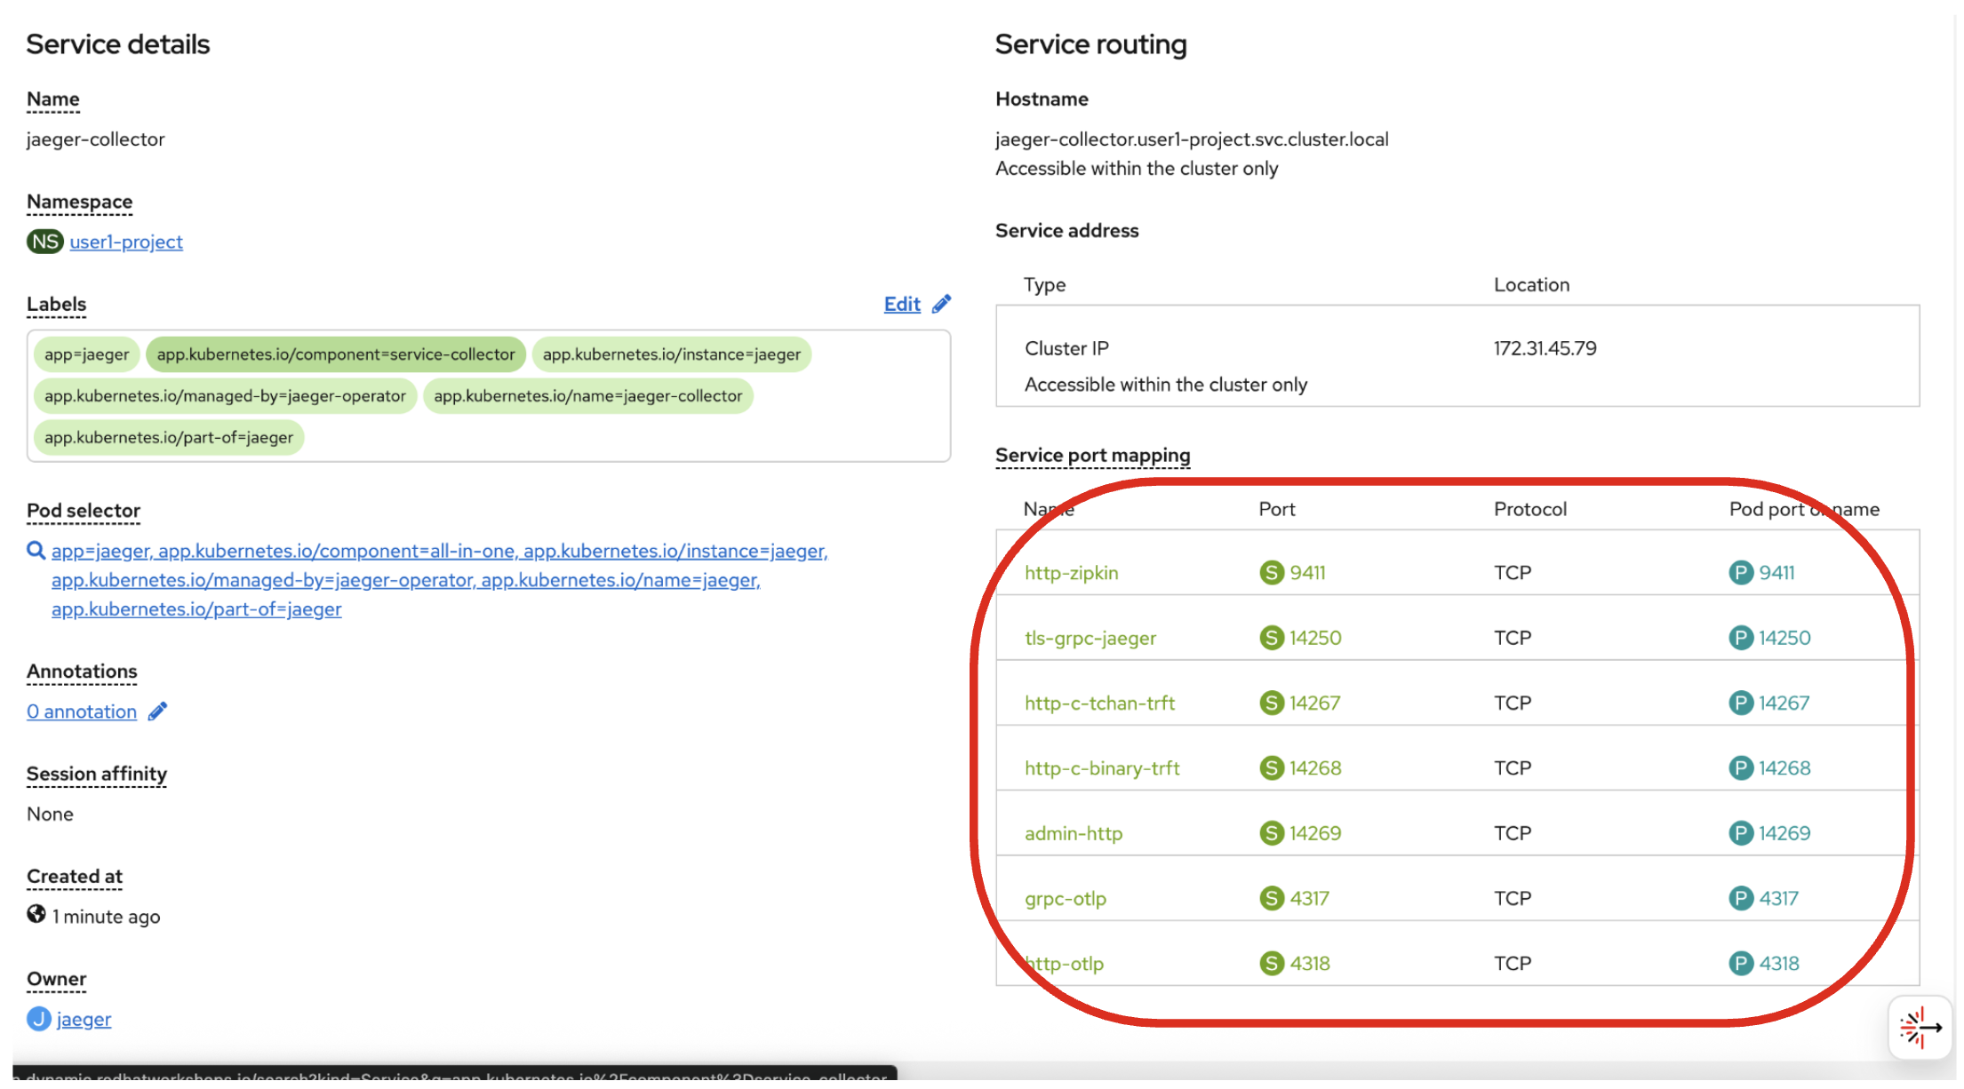Open the jaeger owner link
Viewport: 1964px width, 1089px height.
click(84, 1020)
